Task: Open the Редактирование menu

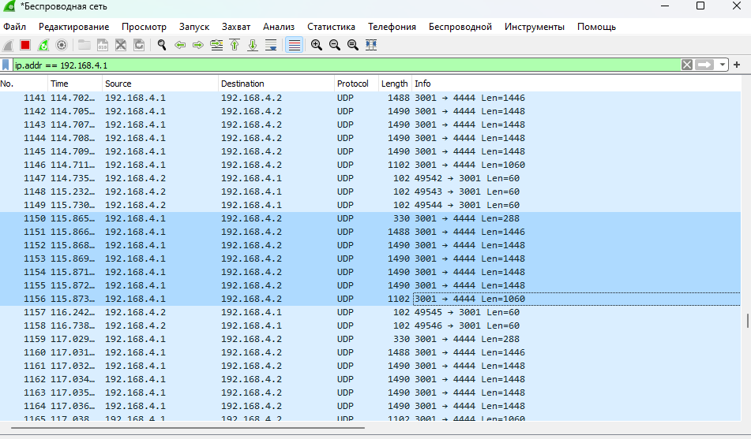Action: pyautogui.click(x=73, y=27)
